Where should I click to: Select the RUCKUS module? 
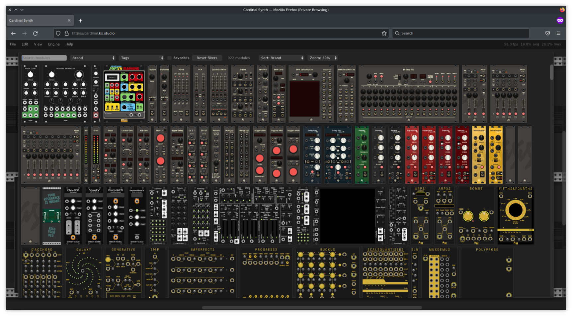(x=328, y=272)
